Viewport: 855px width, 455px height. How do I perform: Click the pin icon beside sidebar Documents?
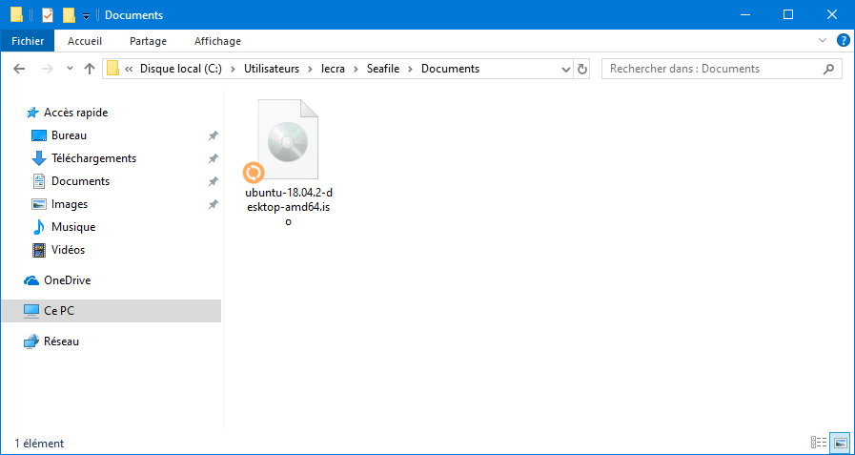214,181
